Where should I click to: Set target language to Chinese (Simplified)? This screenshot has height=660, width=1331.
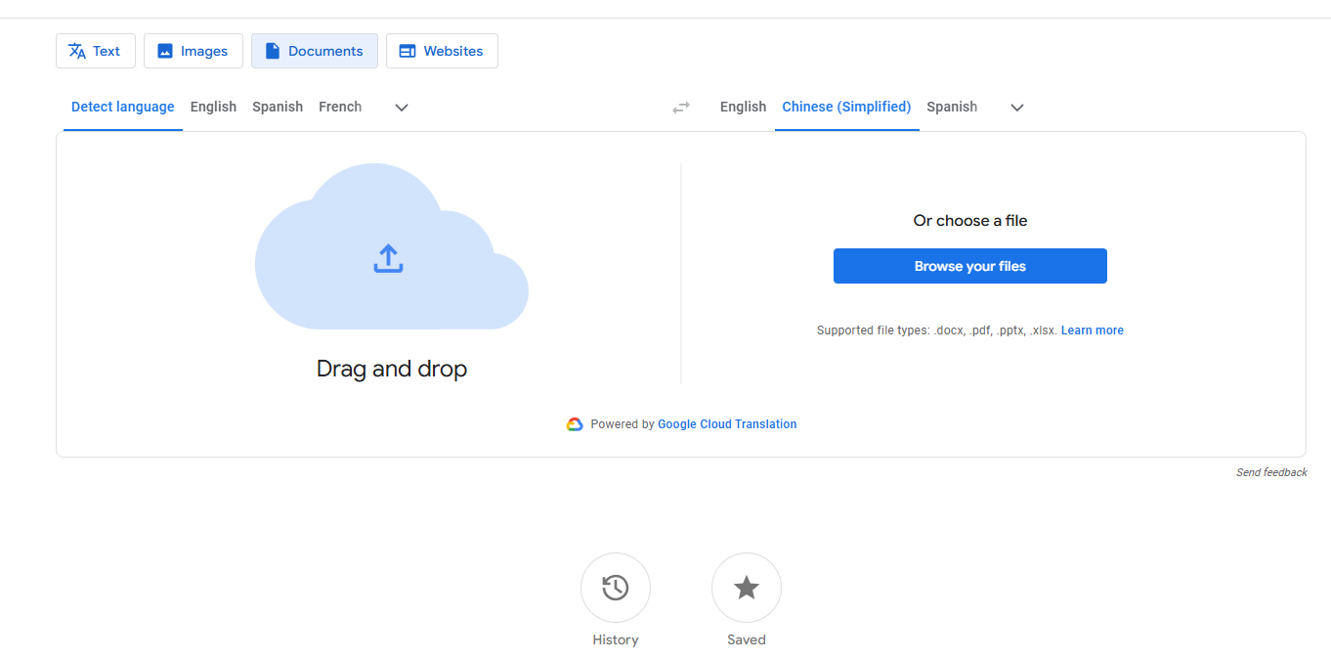coord(846,107)
